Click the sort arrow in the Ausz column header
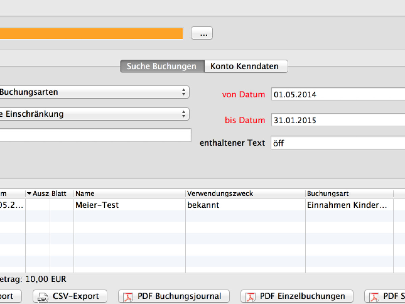Screen dimensions: 405x304 30,194
